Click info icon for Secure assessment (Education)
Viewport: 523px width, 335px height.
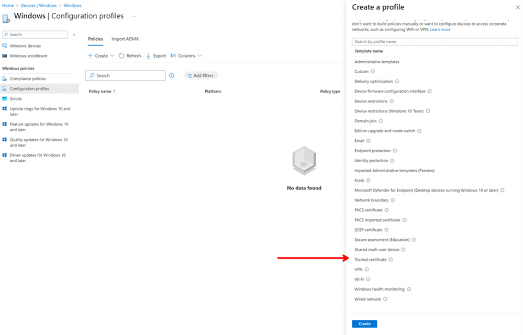click(x=414, y=240)
